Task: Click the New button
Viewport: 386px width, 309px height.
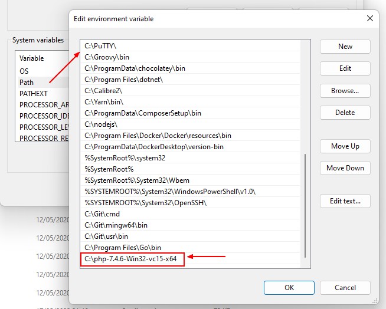Action: 345,47
